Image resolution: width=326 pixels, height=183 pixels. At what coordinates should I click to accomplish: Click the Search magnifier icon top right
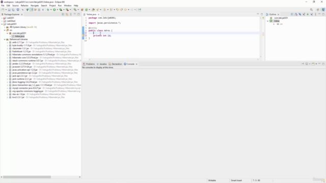pyautogui.click(x=311, y=10)
